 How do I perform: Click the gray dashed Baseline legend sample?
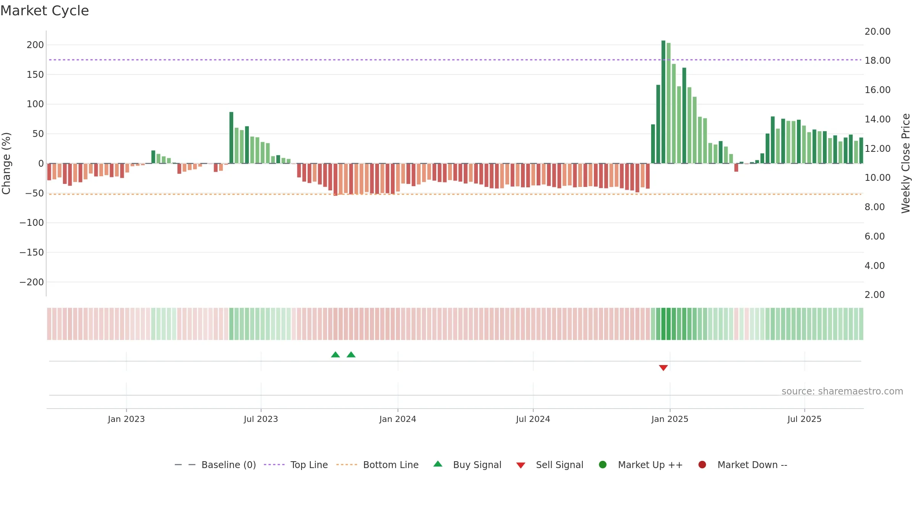[x=185, y=465]
